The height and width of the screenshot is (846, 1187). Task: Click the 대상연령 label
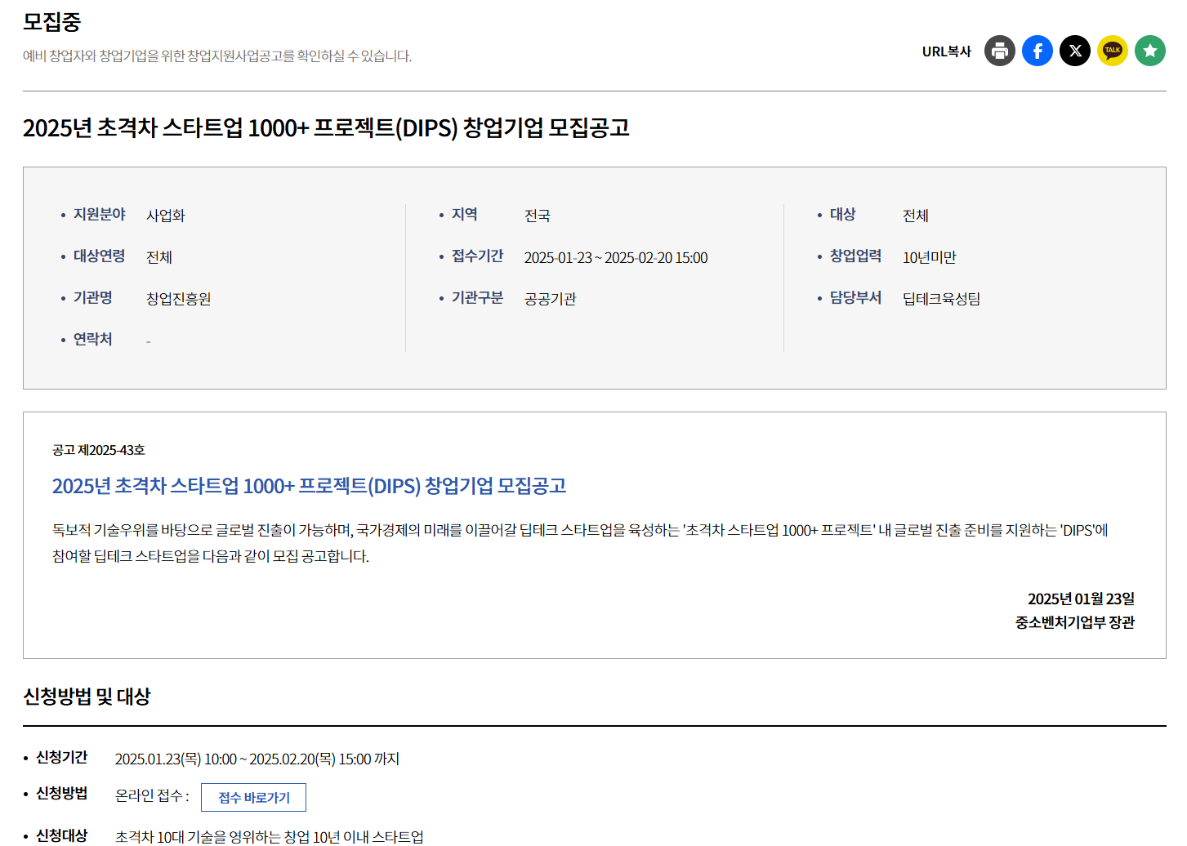[x=100, y=256]
